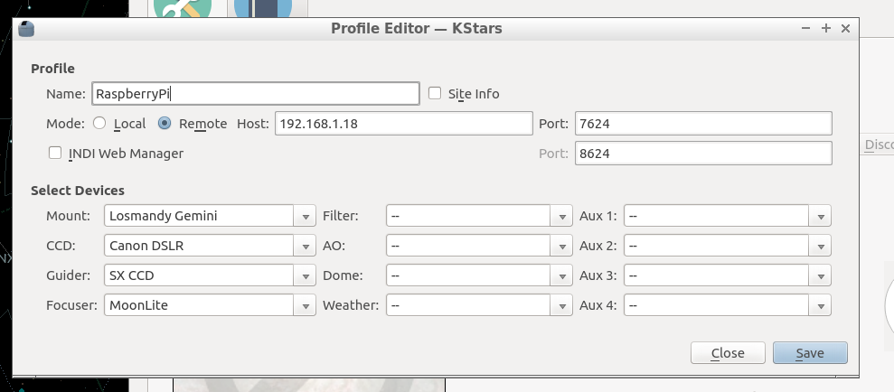Click into the profile Name field
The width and height of the screenshot is (894, 392).
tap(254, 94)
